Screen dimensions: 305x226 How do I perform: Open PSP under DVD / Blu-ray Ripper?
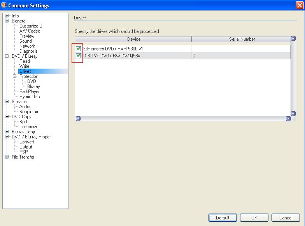coord(23,152)
